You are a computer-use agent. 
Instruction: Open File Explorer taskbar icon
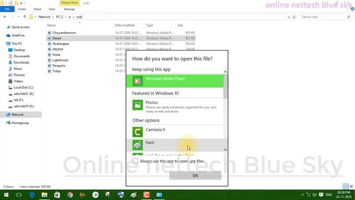tap(44, 195)
